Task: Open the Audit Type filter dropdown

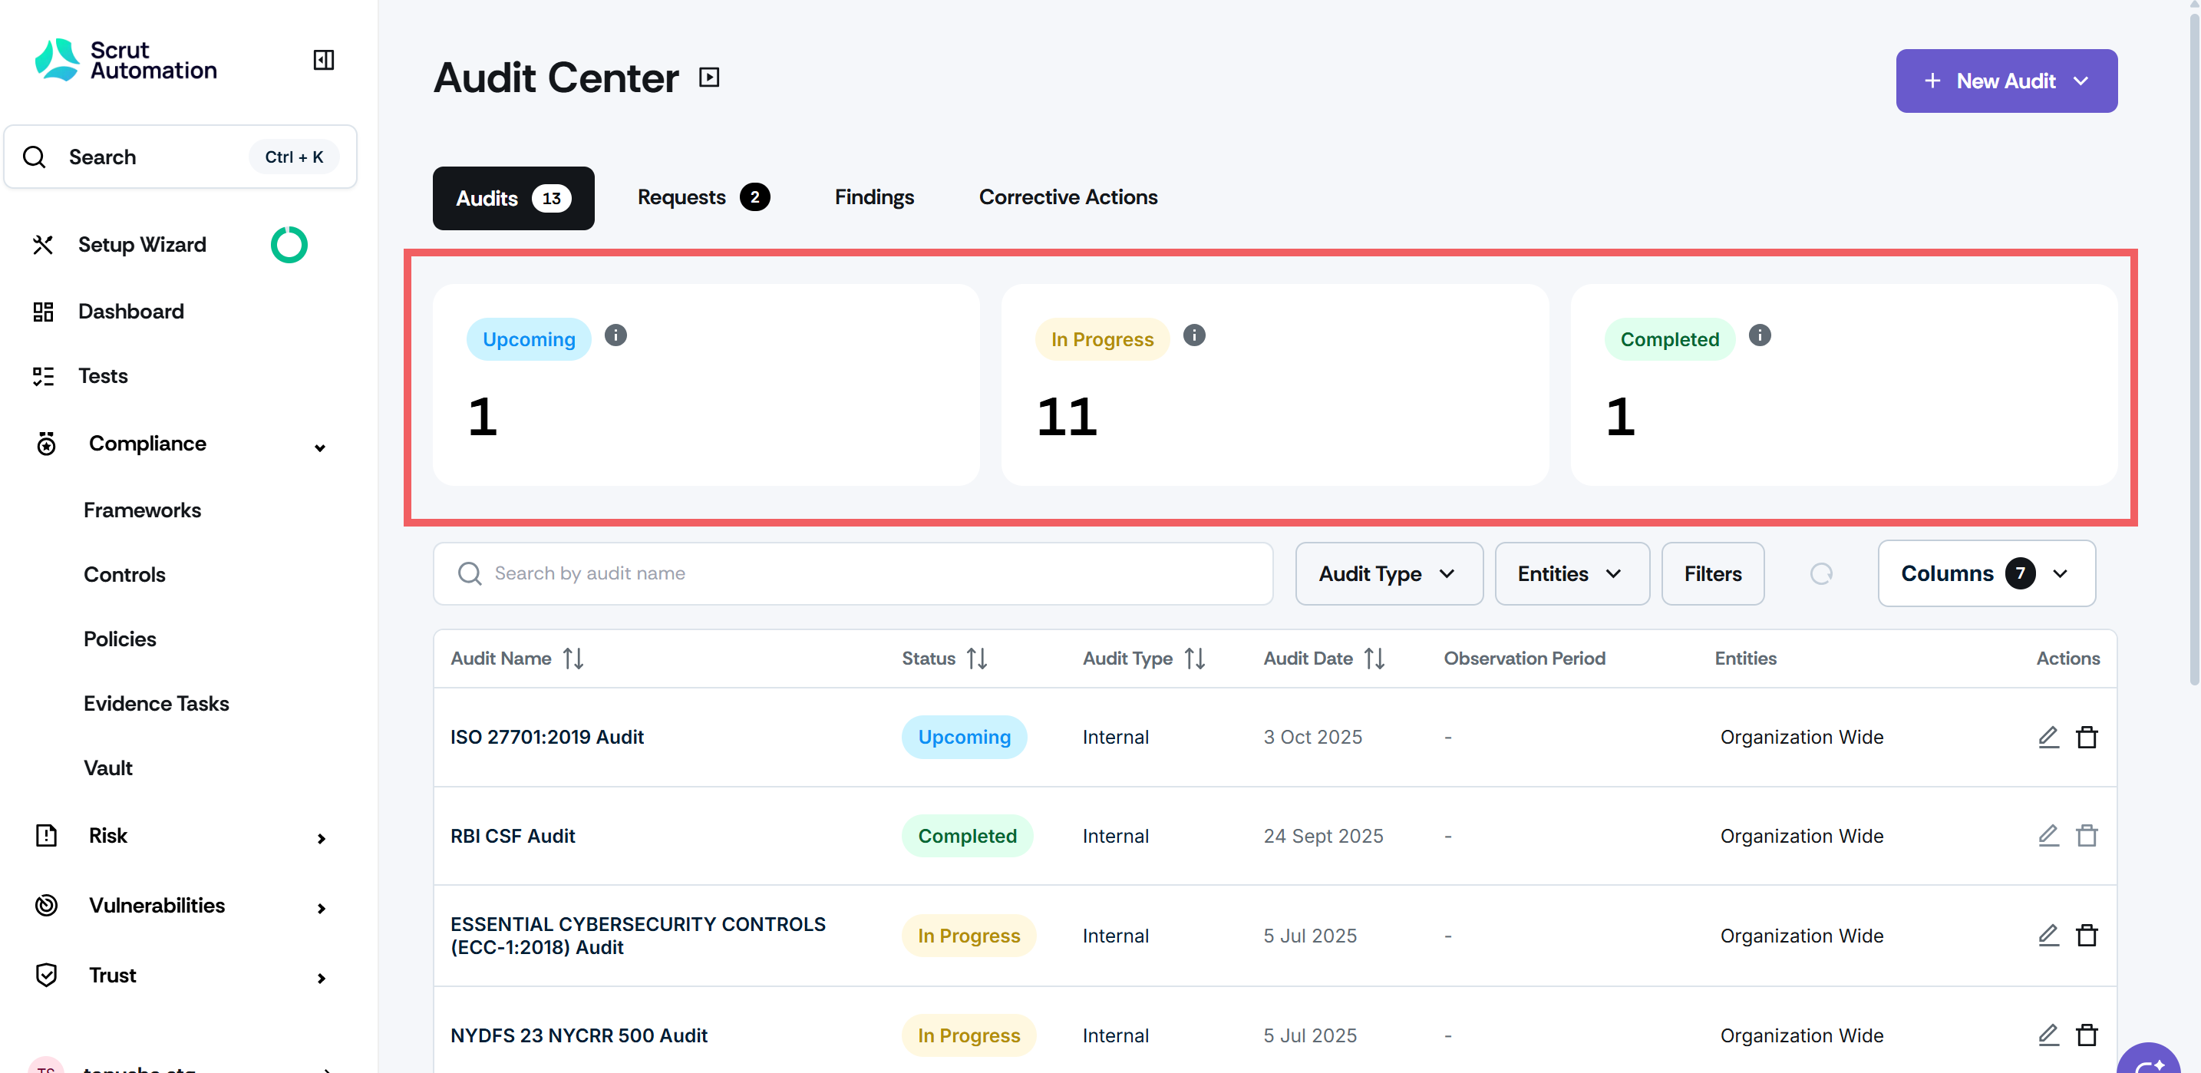Action: (x=1388, y=573)
